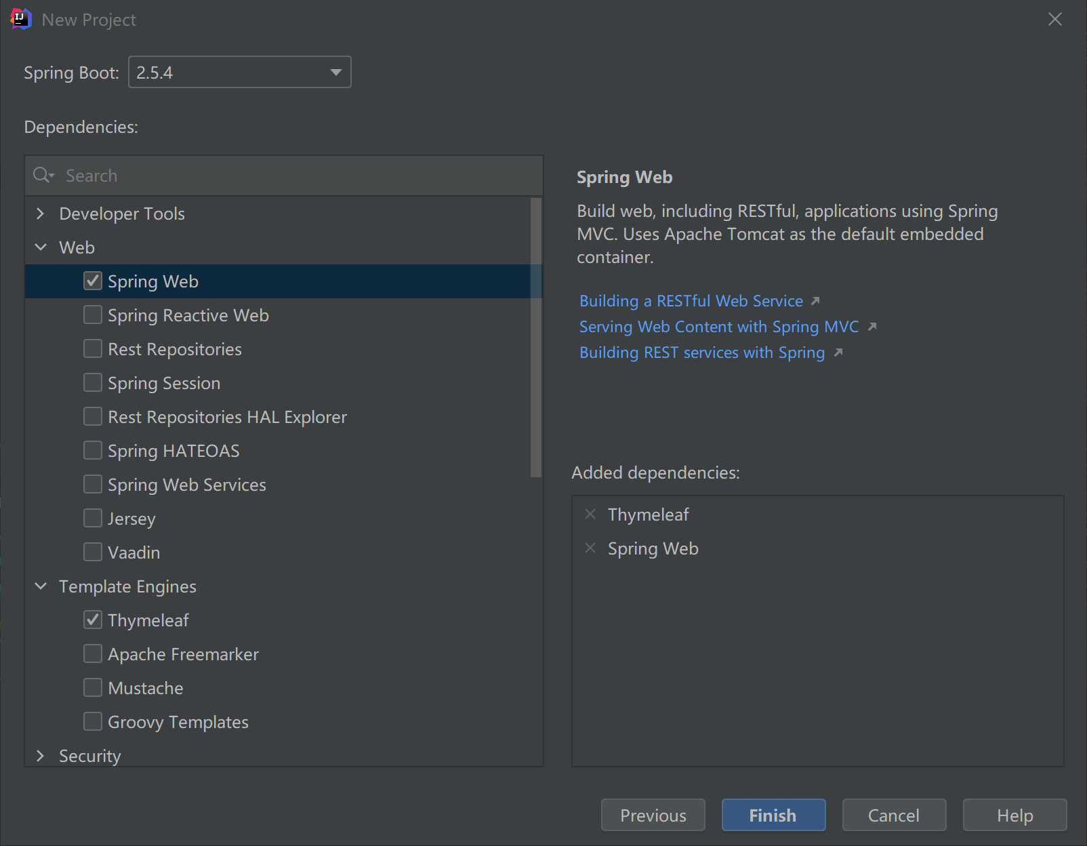Click the Spring Web description heading
1087x846 pixels.
point(624,177)
